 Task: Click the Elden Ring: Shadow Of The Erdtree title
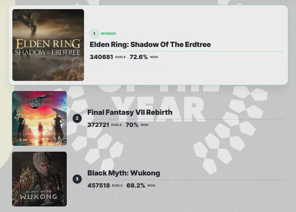pos(150,44)
